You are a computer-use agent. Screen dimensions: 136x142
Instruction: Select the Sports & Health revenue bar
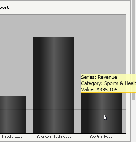coord(102,113)
